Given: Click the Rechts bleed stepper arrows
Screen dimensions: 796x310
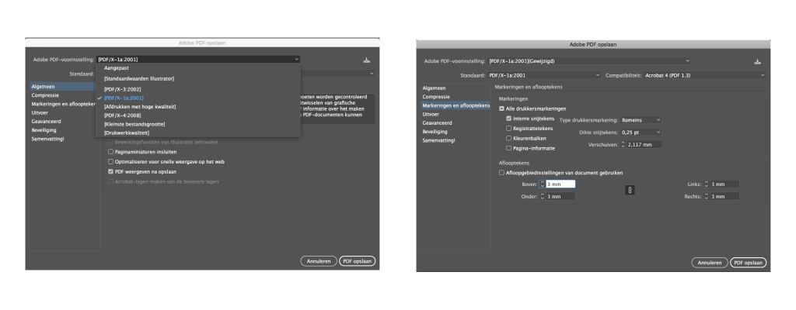Looking at the screenshot, I should [706, 197].
